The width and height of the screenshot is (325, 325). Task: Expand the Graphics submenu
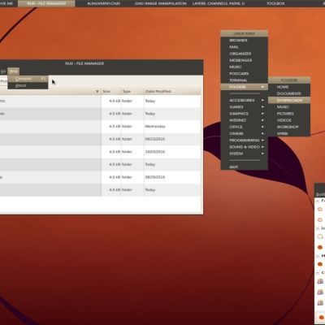coord(245,114)
